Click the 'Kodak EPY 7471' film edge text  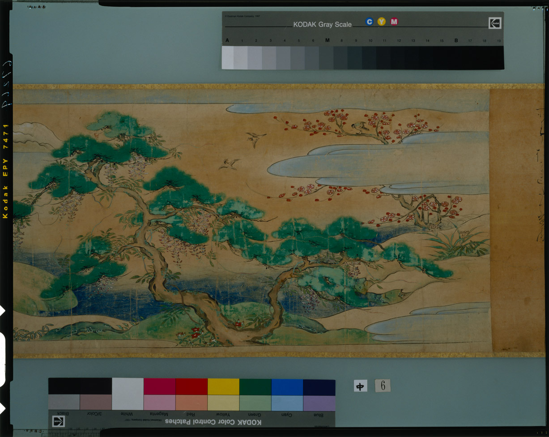click(x=6, y=172)
